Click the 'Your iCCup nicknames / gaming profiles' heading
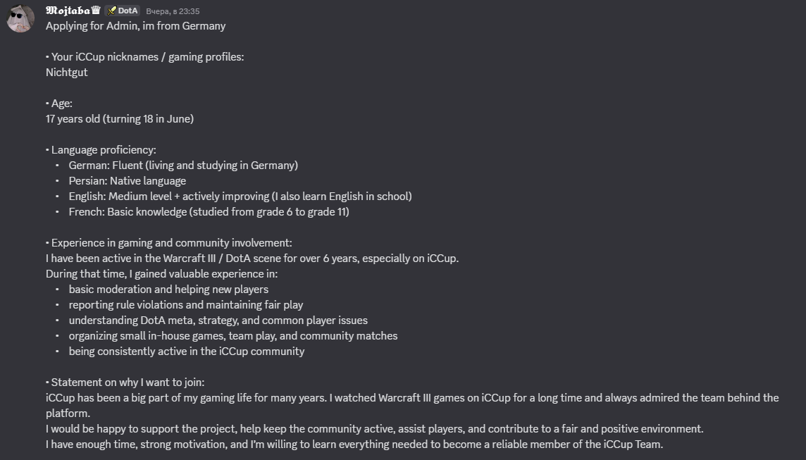This screenshot has height=460, width=806. point(147,57)
